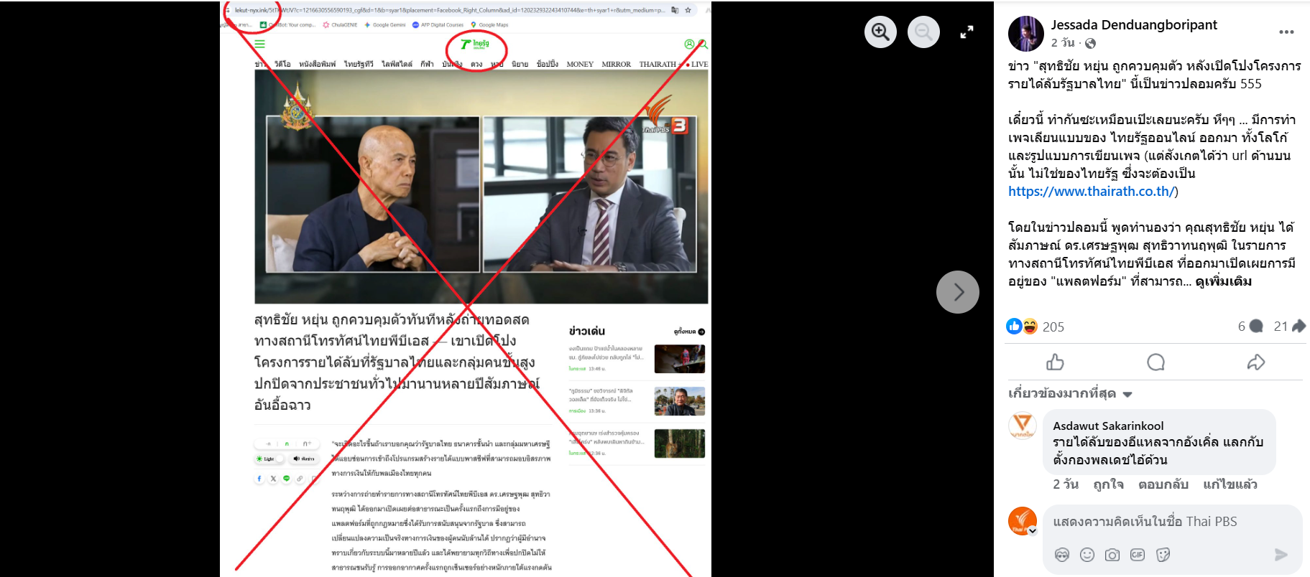Open Jessada Denduangboripant profile name link

coord(1134,24)
